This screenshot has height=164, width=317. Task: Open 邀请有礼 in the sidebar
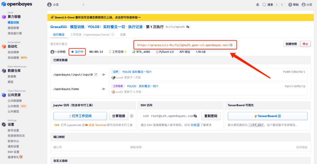15,157
